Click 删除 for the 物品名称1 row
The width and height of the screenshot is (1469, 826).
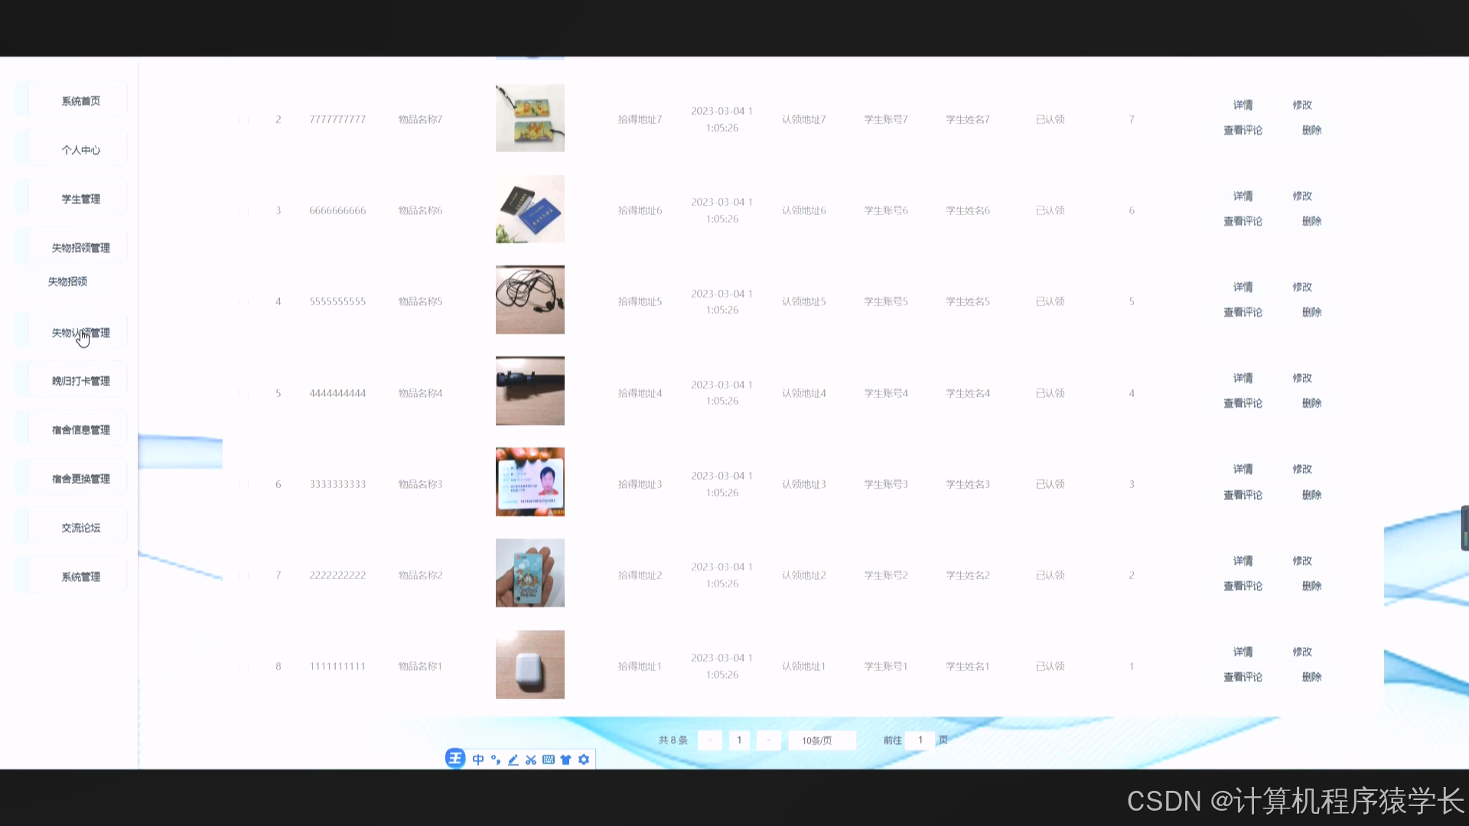click(x=1311, y=677)
